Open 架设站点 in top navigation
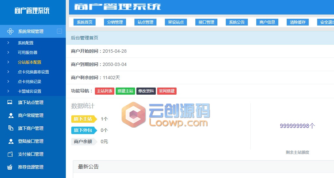Viewport: 334px width, 178px height. (x=176, y=22)
